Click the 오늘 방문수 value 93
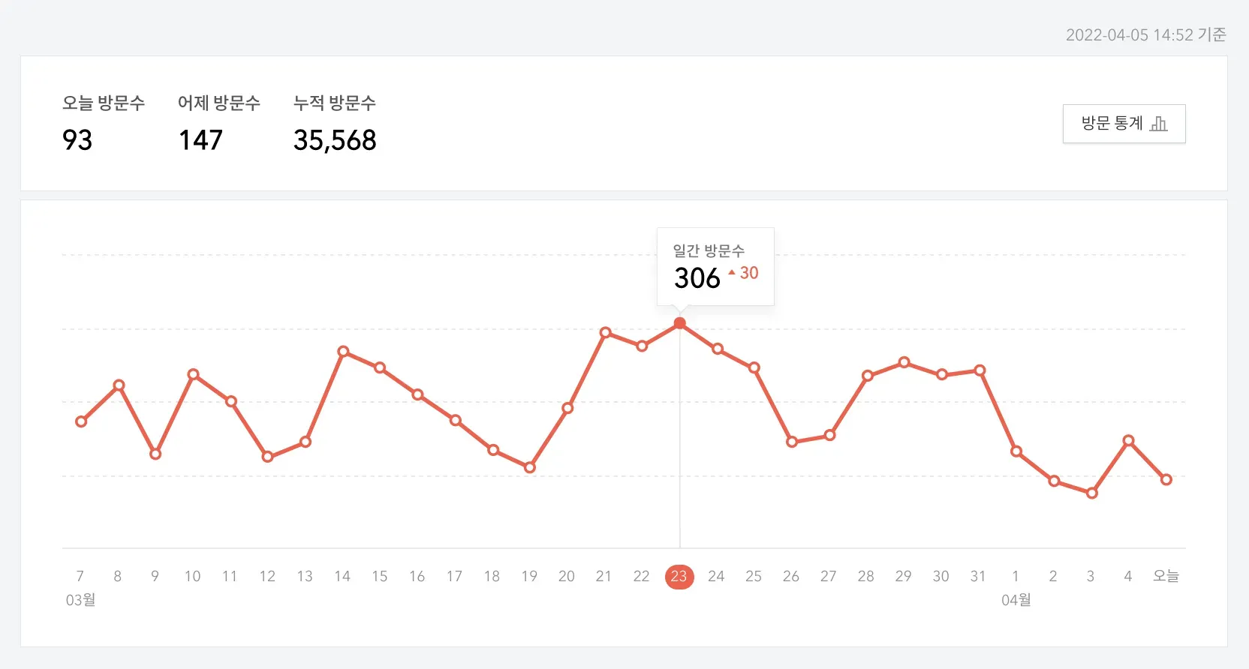 pos(77,140)
